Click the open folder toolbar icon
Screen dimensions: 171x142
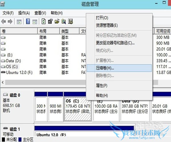pos(57,21)
